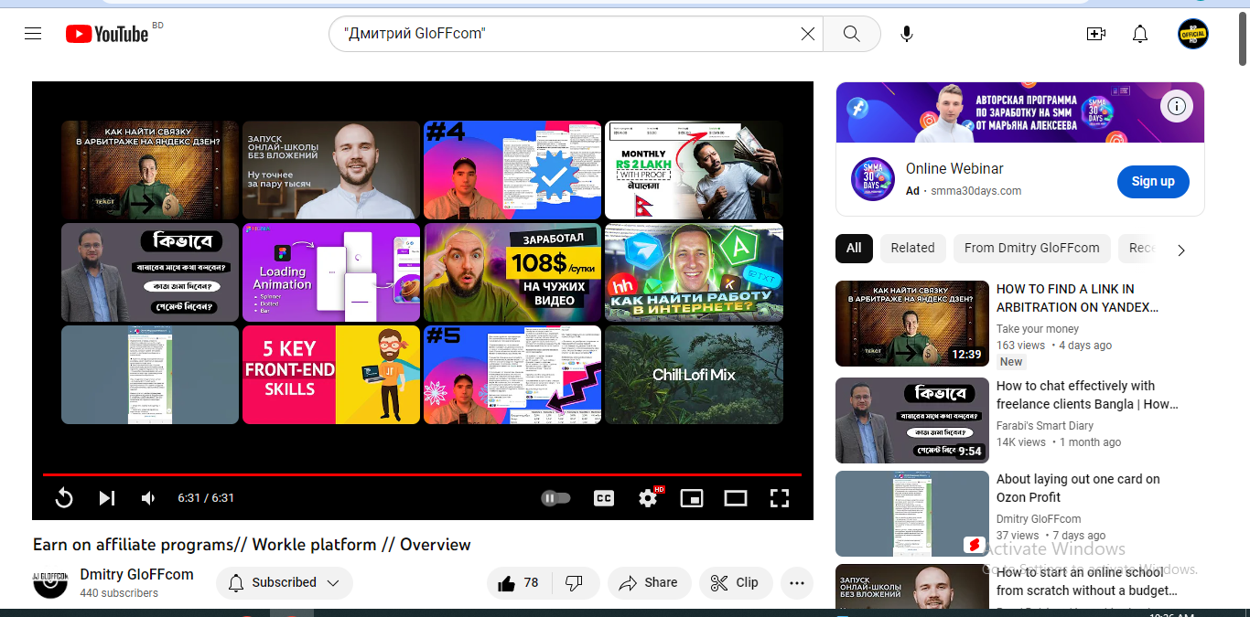Enter full screen mode
Screen dimensions: 1250x617
779,498
